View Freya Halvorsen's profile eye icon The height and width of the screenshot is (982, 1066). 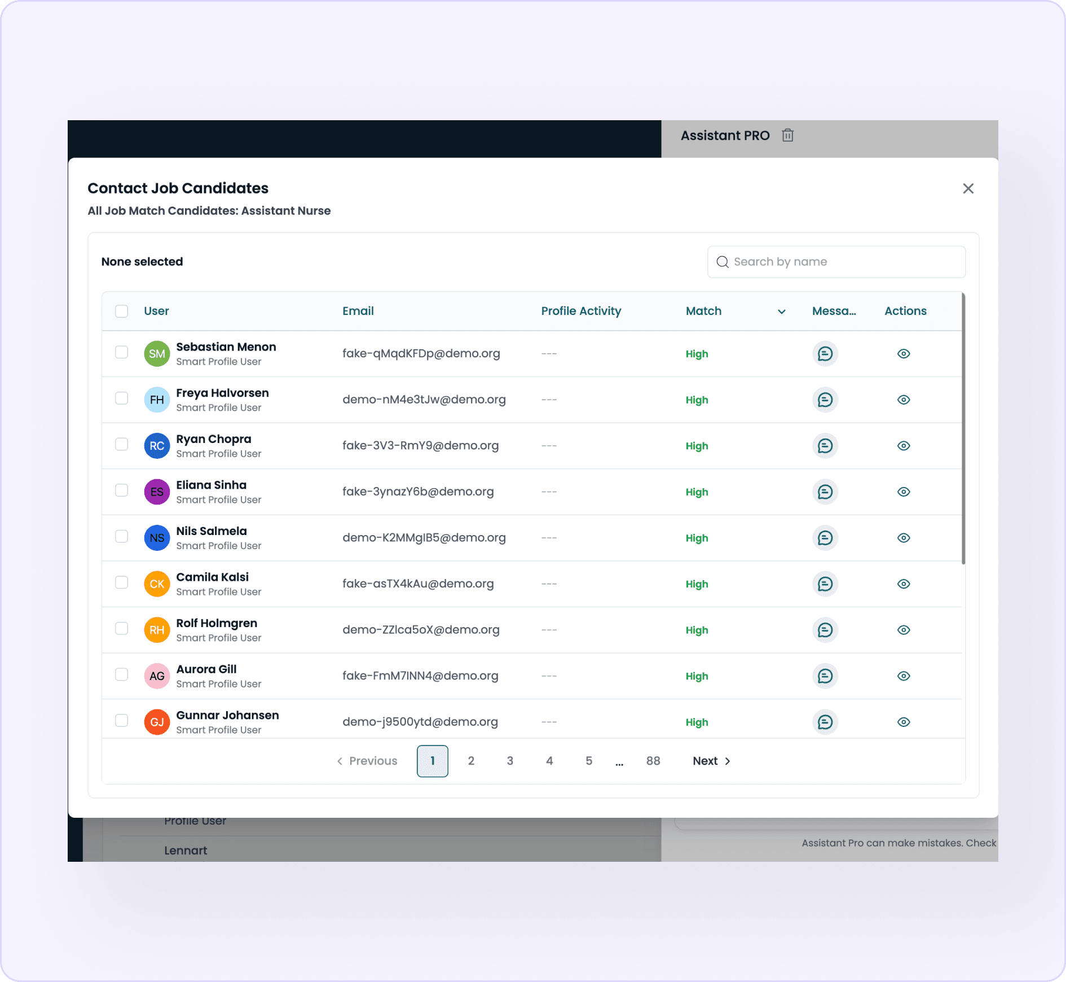(x=904, y=400)
